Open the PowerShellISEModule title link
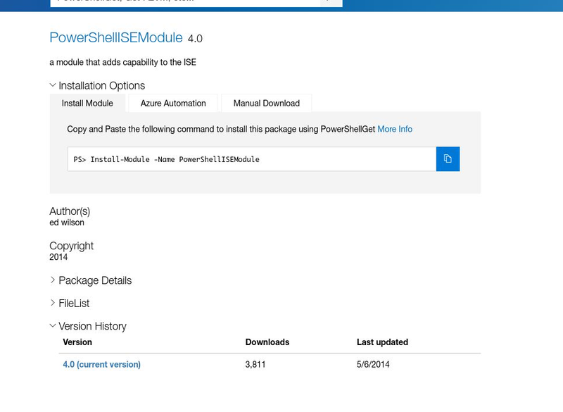The image size is (563, 412). pos(116,38)
